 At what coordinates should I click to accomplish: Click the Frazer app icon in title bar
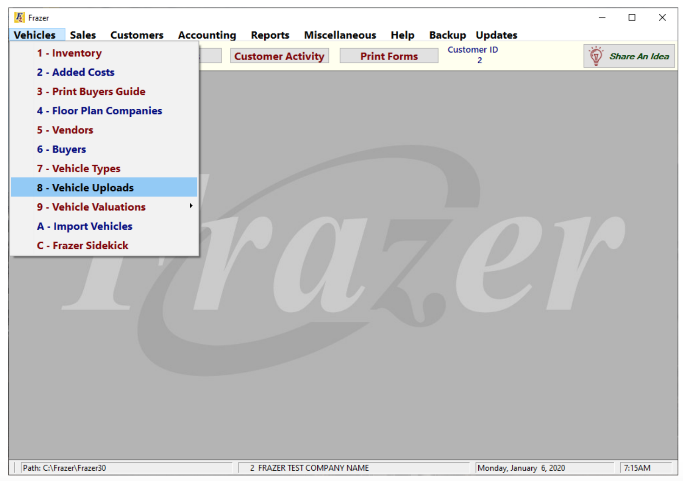19,18
